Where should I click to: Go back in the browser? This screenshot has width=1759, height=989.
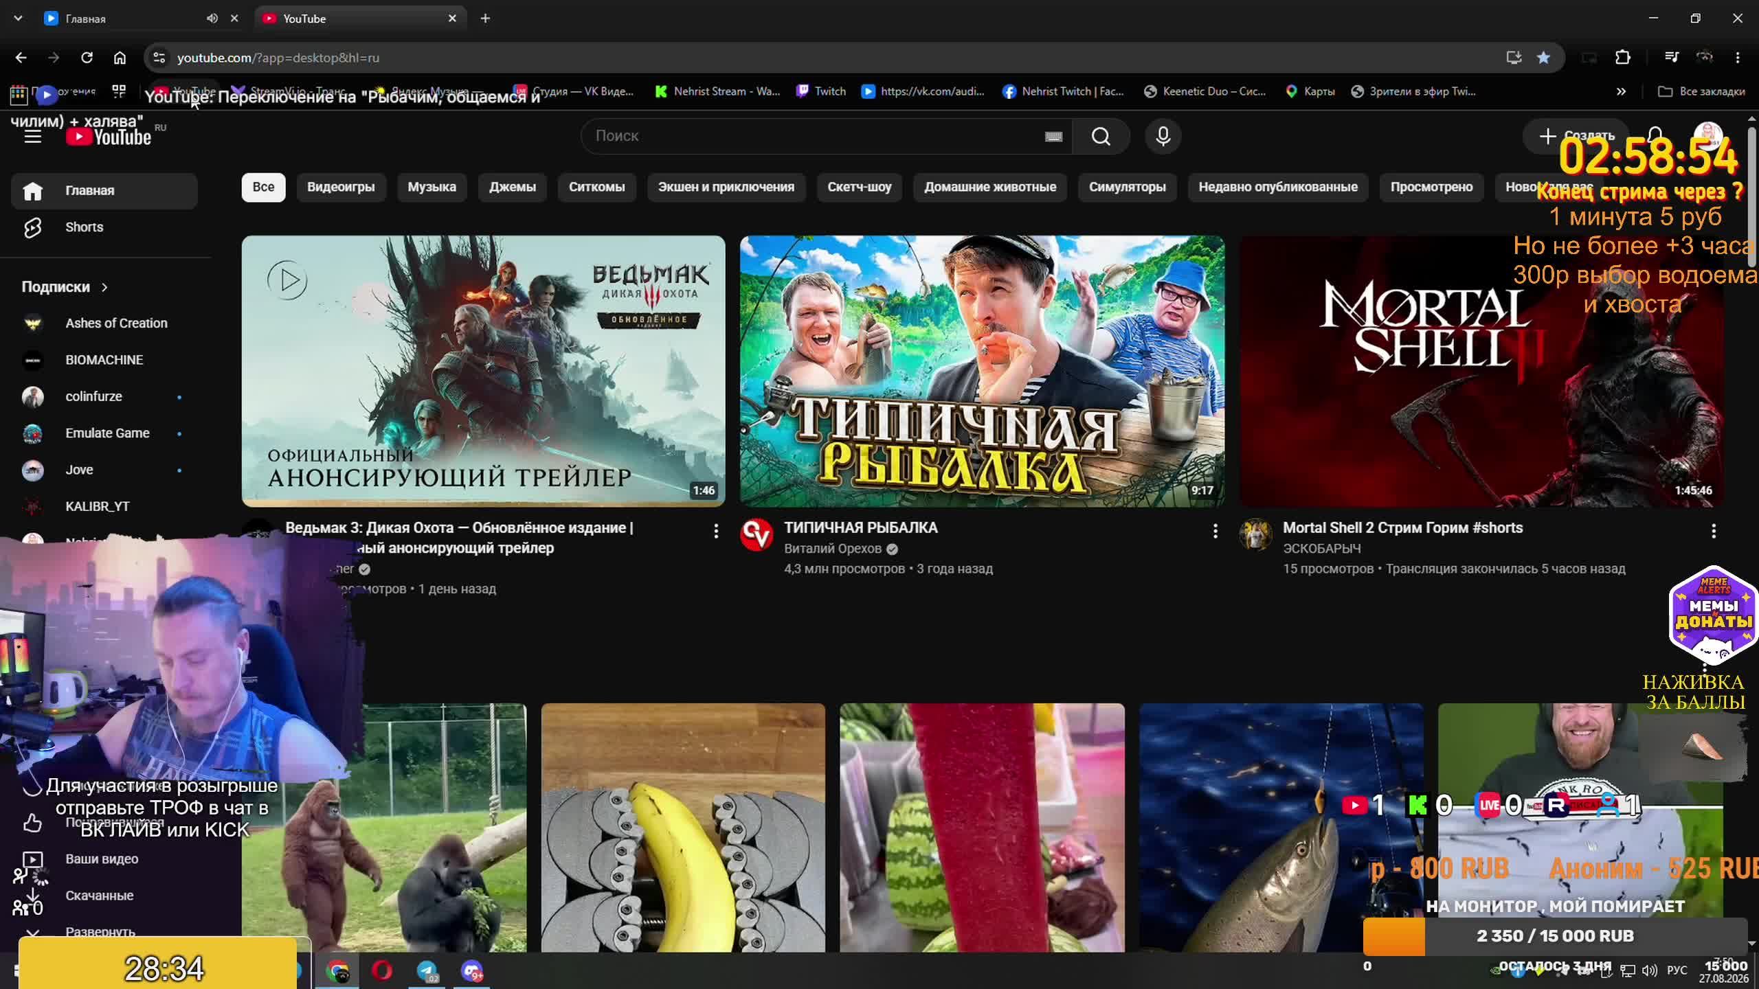click(x=21, y=58)
